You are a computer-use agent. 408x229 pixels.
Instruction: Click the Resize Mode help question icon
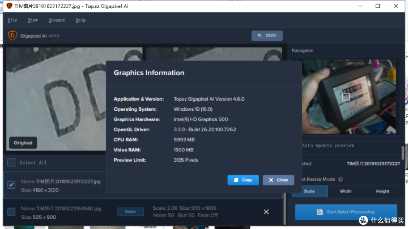point(340,179)
